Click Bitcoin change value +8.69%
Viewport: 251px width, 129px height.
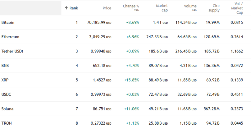click(132, 22)
